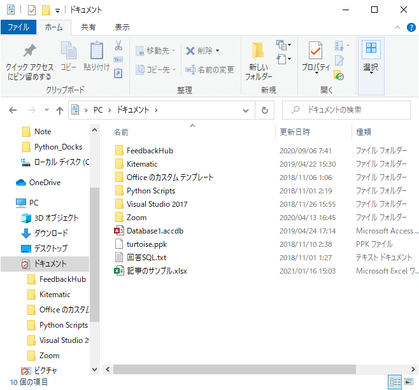419x390 pixels.
Task: Click the Paste clipboard icon
Action: [96, 50]
